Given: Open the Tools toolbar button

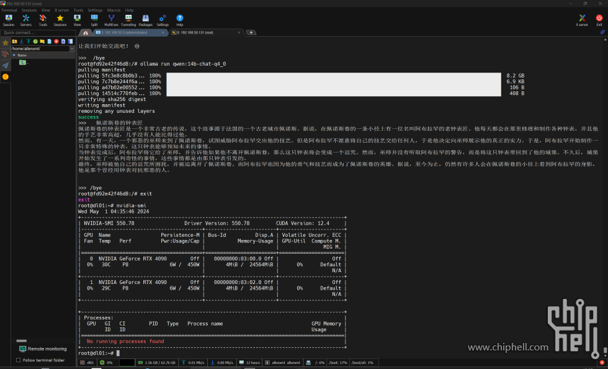Looking at the screenshot, I should point(43,20).
